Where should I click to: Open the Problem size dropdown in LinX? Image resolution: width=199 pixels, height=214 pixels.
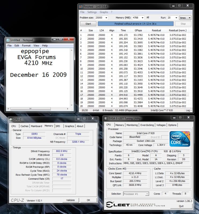tap(106, 18)
